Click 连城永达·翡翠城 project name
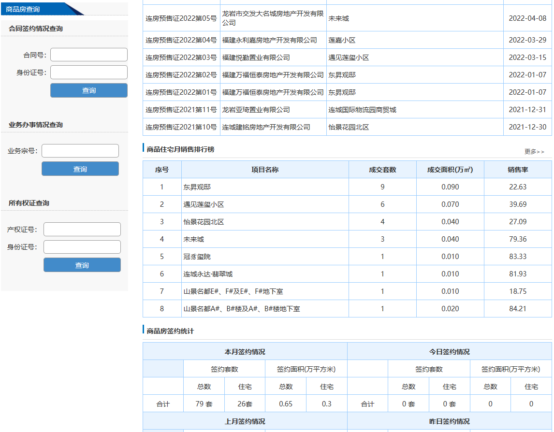The width and height of the screenshot is (554, 432). pos(208,274)
